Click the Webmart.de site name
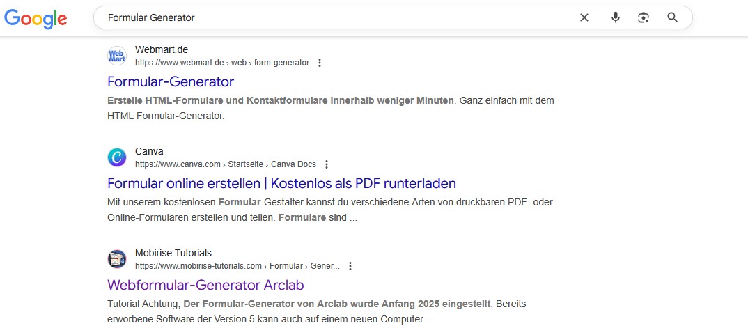The height and width of the screenshot is (335, 748). click(x=162, y=49)
